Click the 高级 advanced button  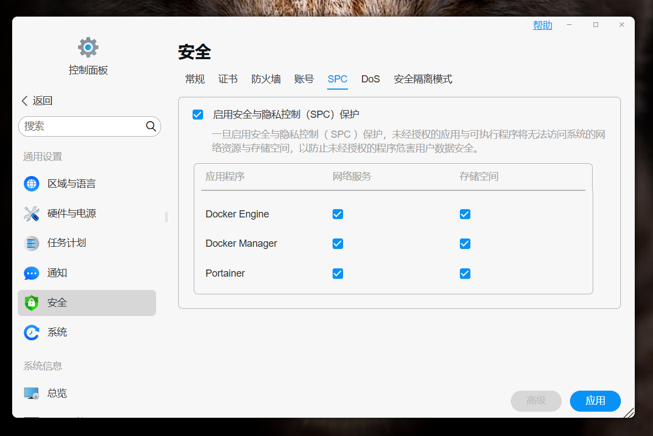(536, 401)
